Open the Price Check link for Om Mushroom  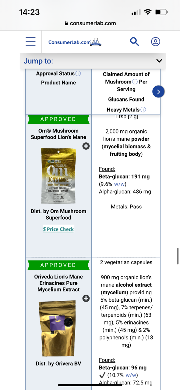click(x=58, y=229)
